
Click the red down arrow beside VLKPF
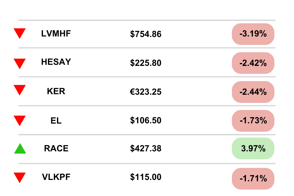20,177
